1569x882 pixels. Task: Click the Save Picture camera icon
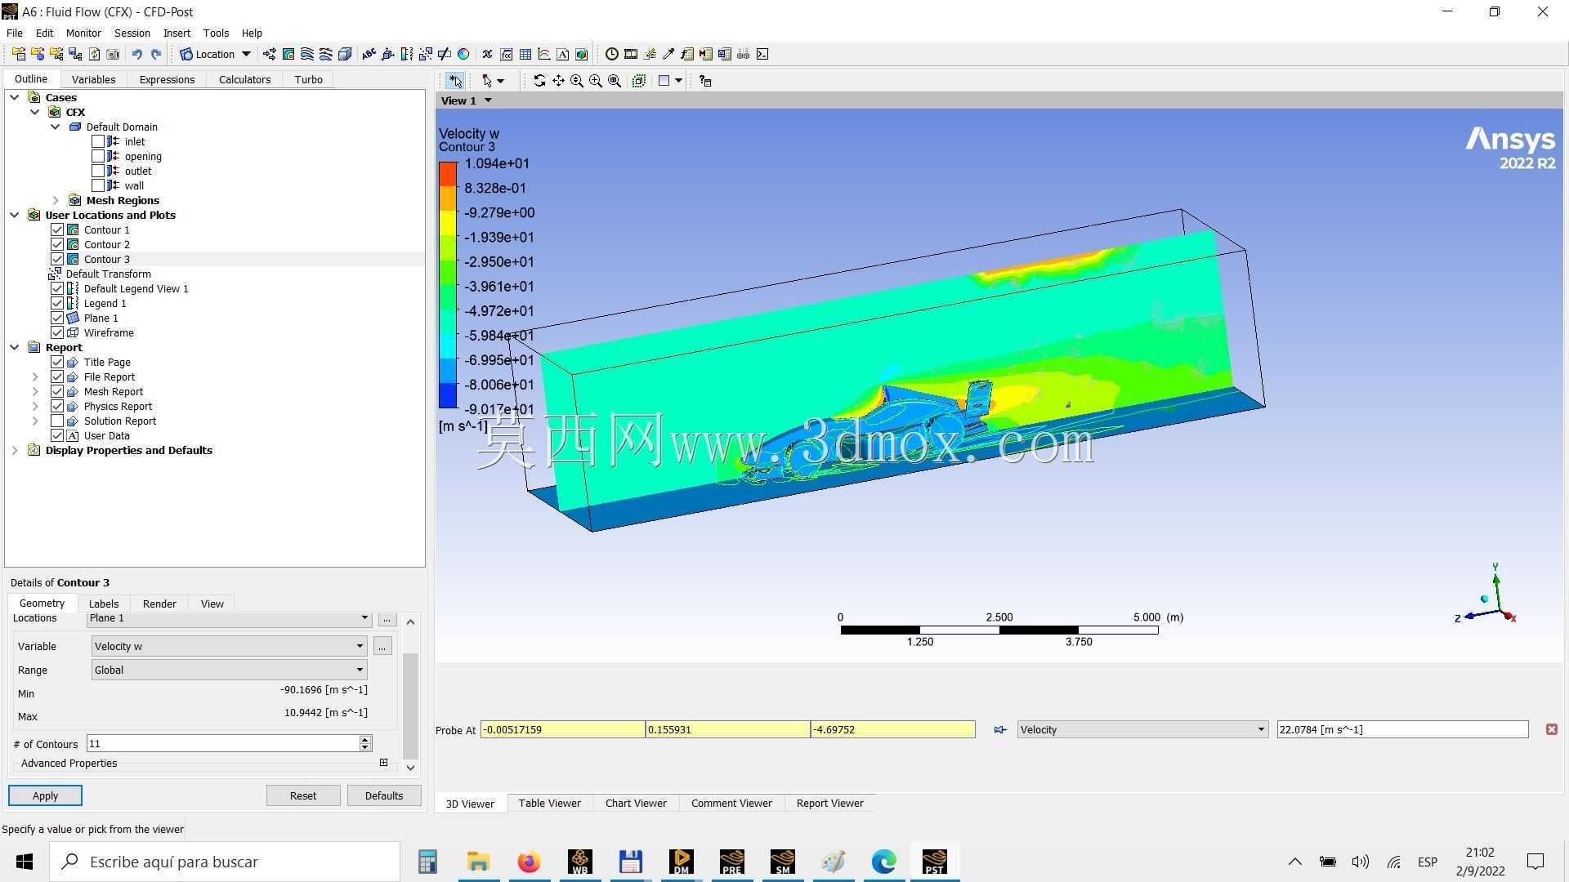[113, 54]
